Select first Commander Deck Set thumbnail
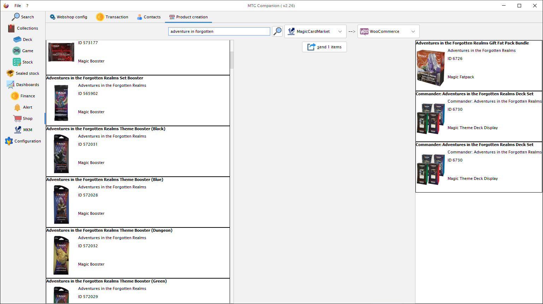This screenshot has height=304, width=543. coord(431,119)
